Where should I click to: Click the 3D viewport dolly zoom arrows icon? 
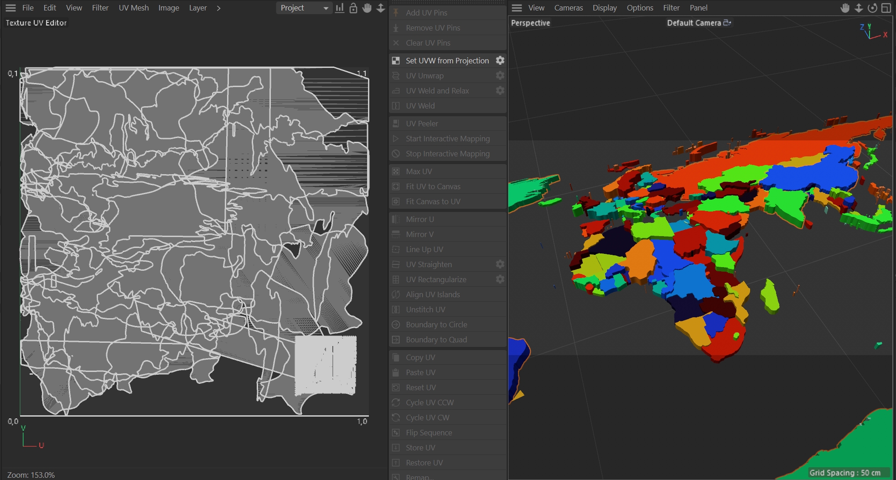click(859, 8)
